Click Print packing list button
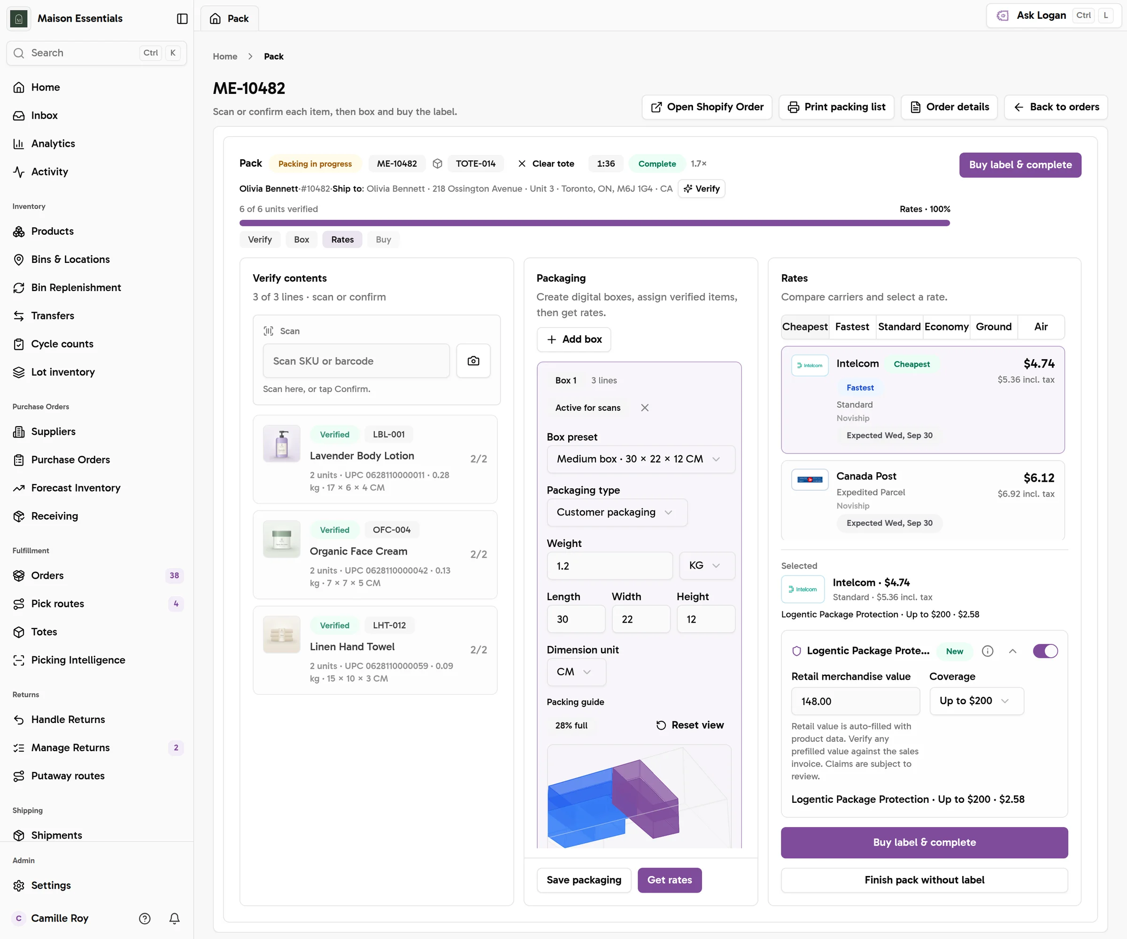This screenshot has height=939, width=1127. coord(836,107)
